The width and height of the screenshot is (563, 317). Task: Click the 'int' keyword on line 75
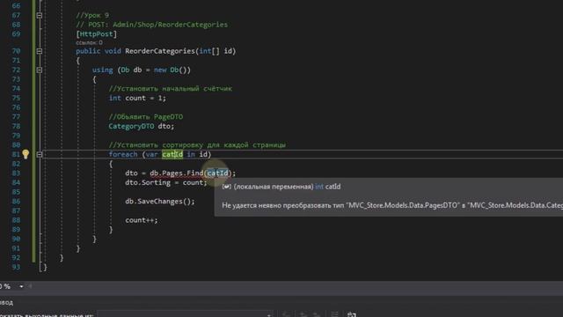coord(115,98)
